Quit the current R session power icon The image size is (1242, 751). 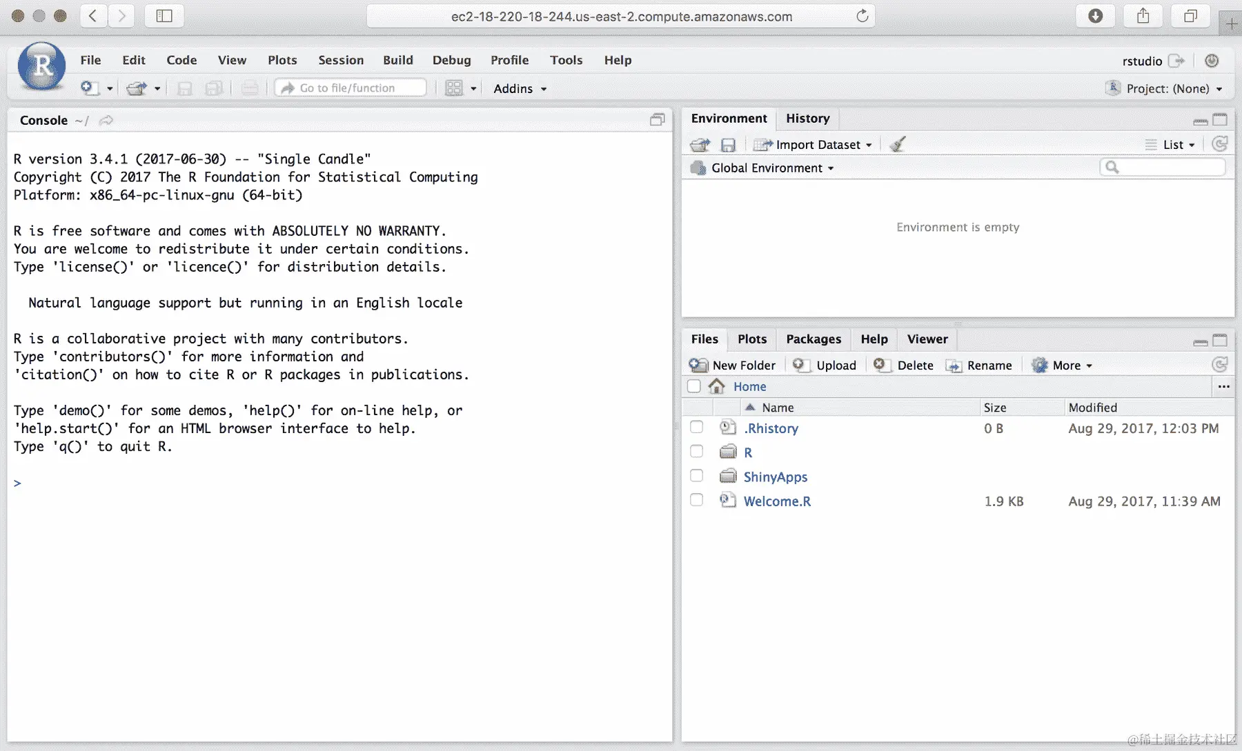(1212, 61)
